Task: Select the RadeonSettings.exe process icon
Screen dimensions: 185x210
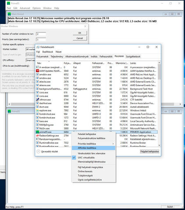Action: coord(37,136)
